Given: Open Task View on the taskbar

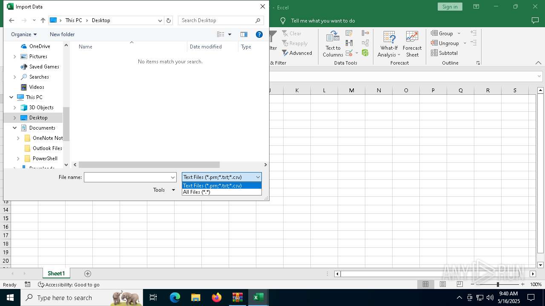Looking at the screenshot, I should 153,297.
